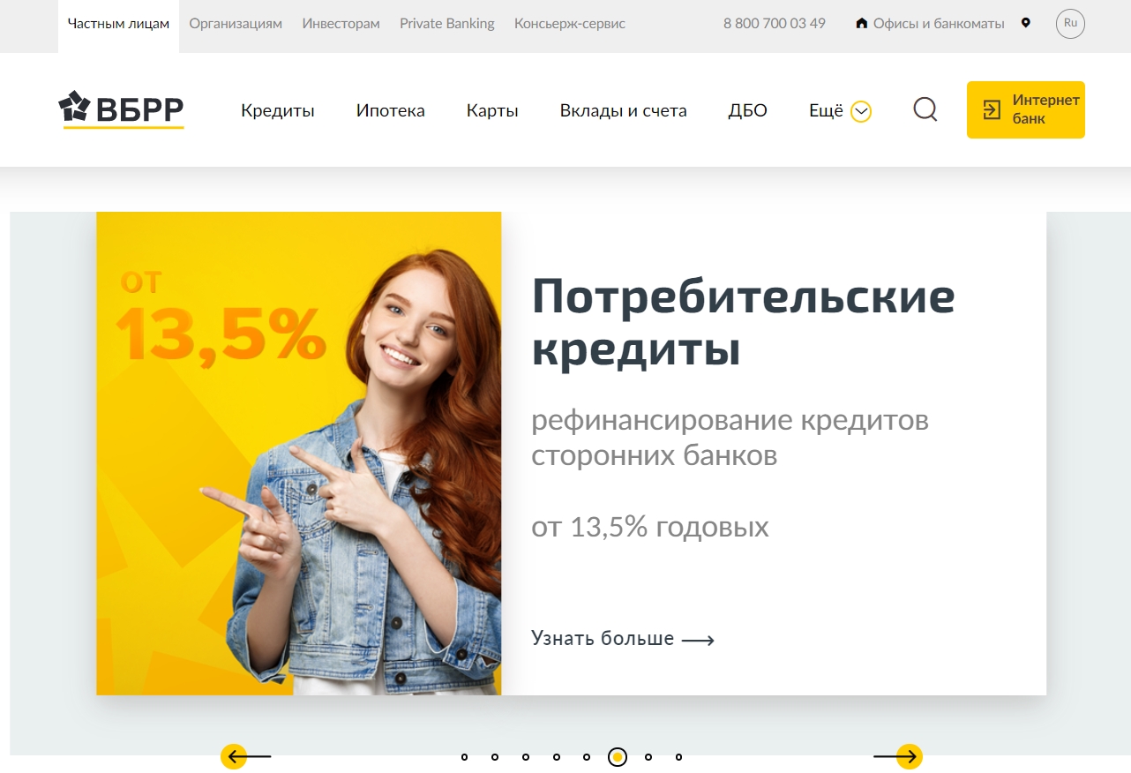This screenshot has width=1131, height=773.
Task: Switch to the Private Banking tab
Action: 447,24
